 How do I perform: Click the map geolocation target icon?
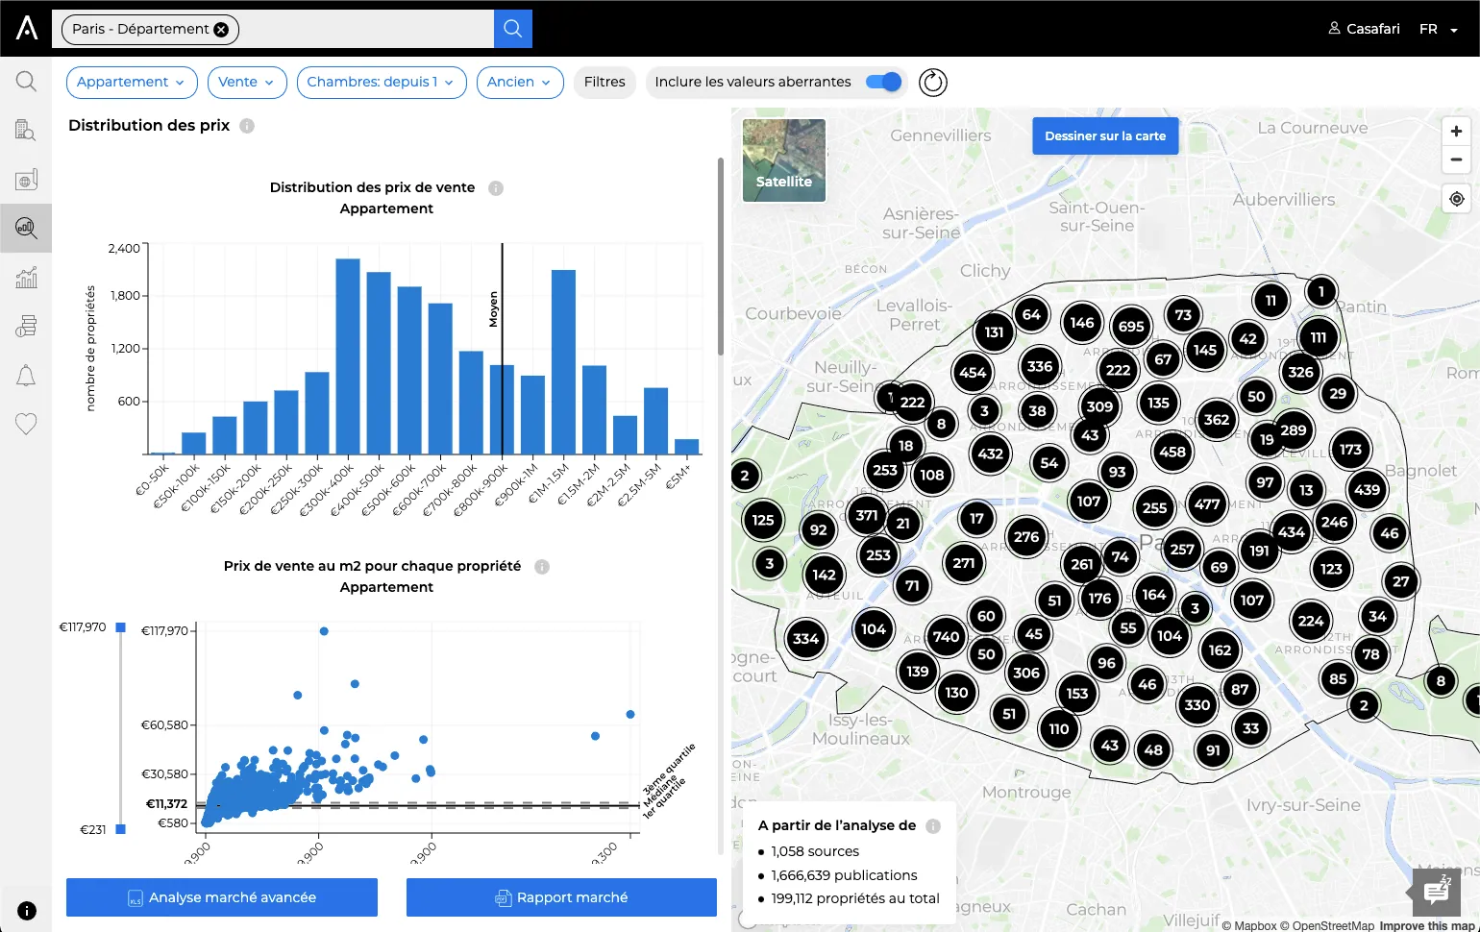pos(1457,199)
